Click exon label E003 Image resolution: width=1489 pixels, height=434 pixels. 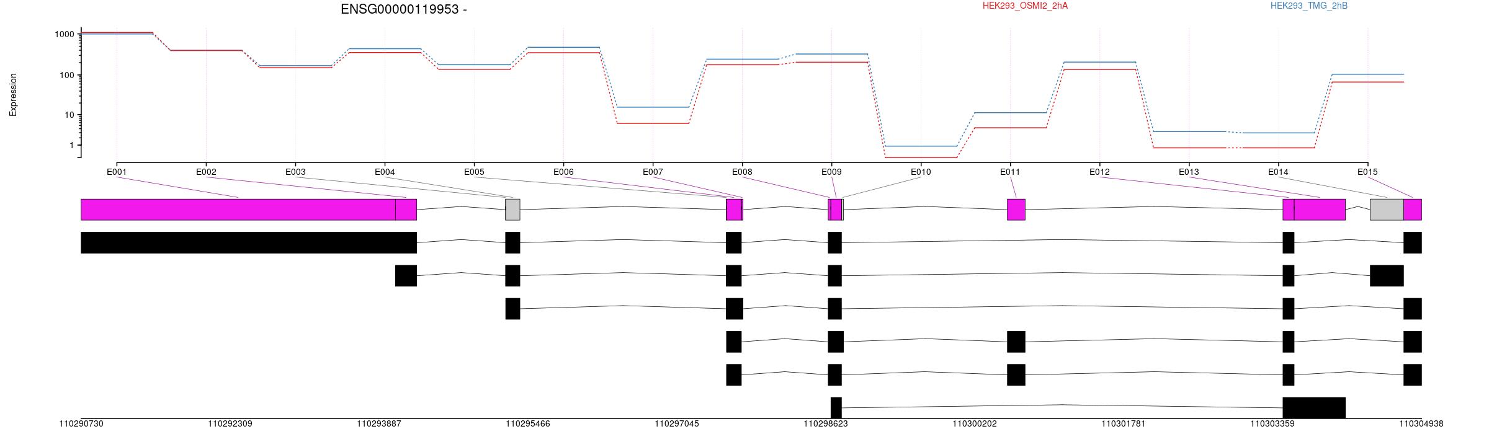tap(295, 172)
